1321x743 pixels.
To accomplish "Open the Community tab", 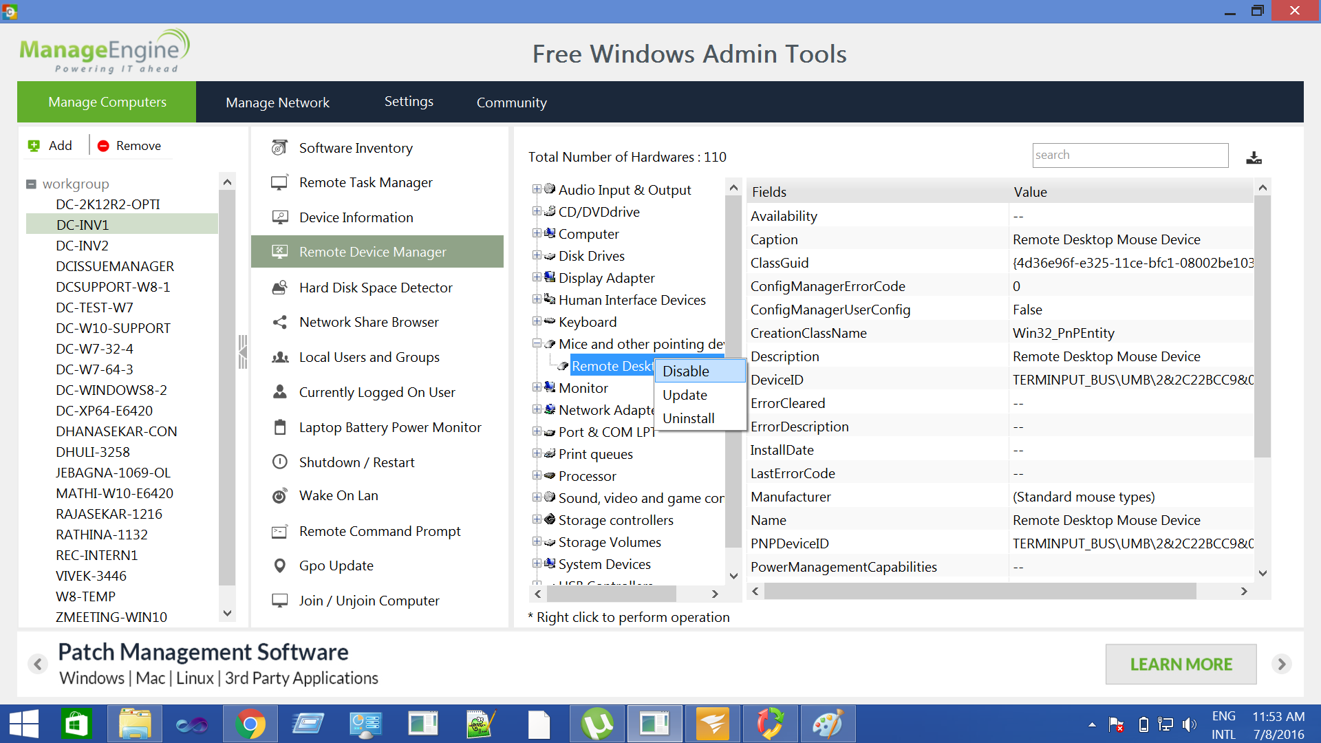I will click(511, 102).
